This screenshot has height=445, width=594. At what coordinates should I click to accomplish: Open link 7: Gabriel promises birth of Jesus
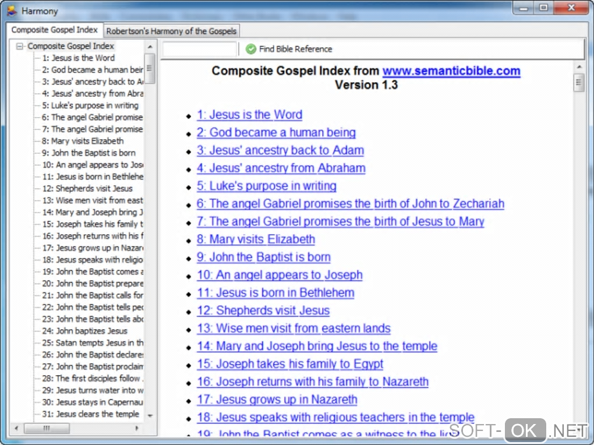tap(340, 221)
